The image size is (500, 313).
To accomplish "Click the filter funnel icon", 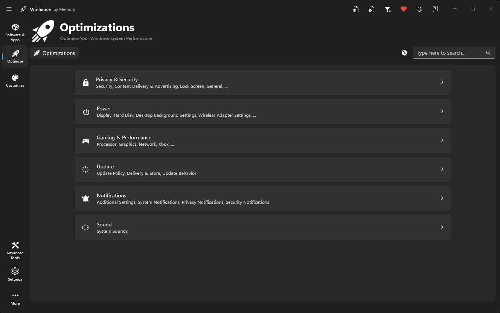I will click(x=387, y=9).
